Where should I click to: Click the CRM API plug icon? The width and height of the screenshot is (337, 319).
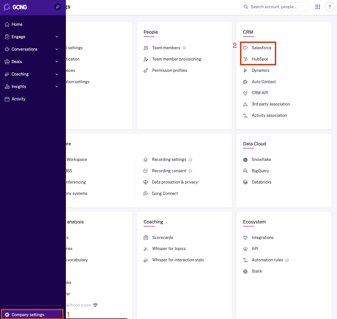(x=245, y=93)
